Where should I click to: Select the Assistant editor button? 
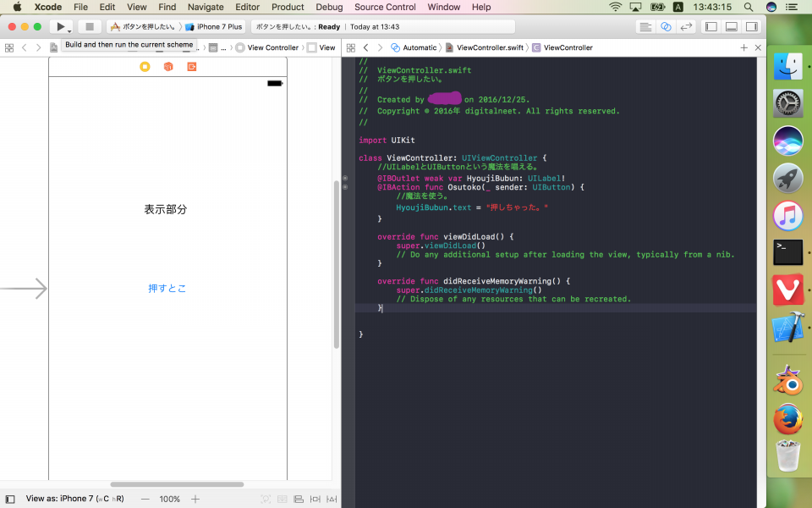(666, 27)
